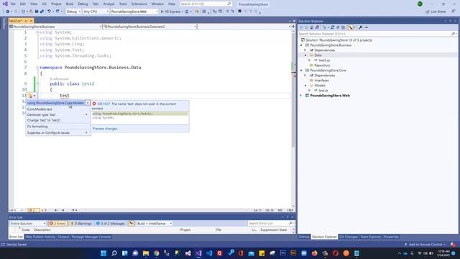
Task: Toggle the 2 Errors filter button
Action: click(x=57, y=224)
